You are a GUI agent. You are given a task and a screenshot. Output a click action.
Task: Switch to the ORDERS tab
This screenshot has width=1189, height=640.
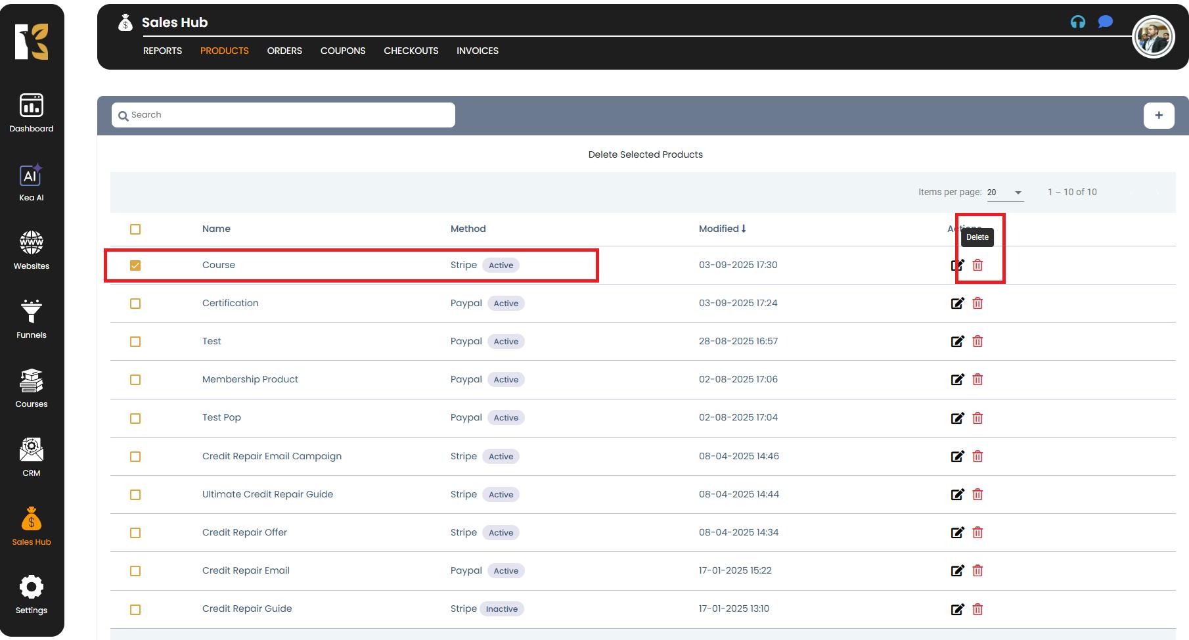(284, 51)
